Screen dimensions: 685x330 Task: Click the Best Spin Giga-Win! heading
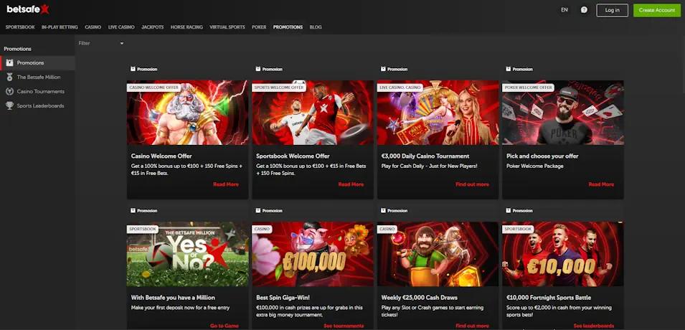click(x=283, y=298)
